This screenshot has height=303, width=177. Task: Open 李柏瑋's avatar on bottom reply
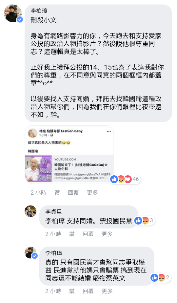(30, 252)
